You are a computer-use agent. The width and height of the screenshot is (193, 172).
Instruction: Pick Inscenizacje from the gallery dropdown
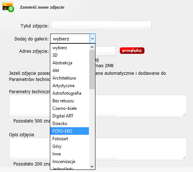coord(69,162)
